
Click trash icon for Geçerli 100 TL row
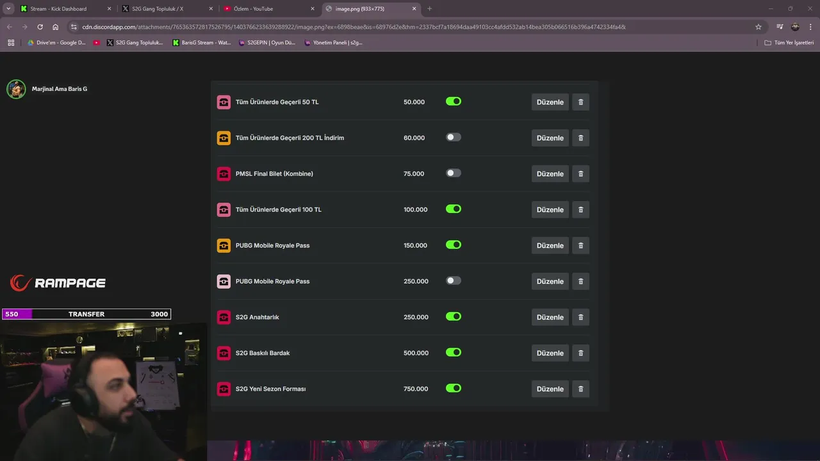[580, 209]
